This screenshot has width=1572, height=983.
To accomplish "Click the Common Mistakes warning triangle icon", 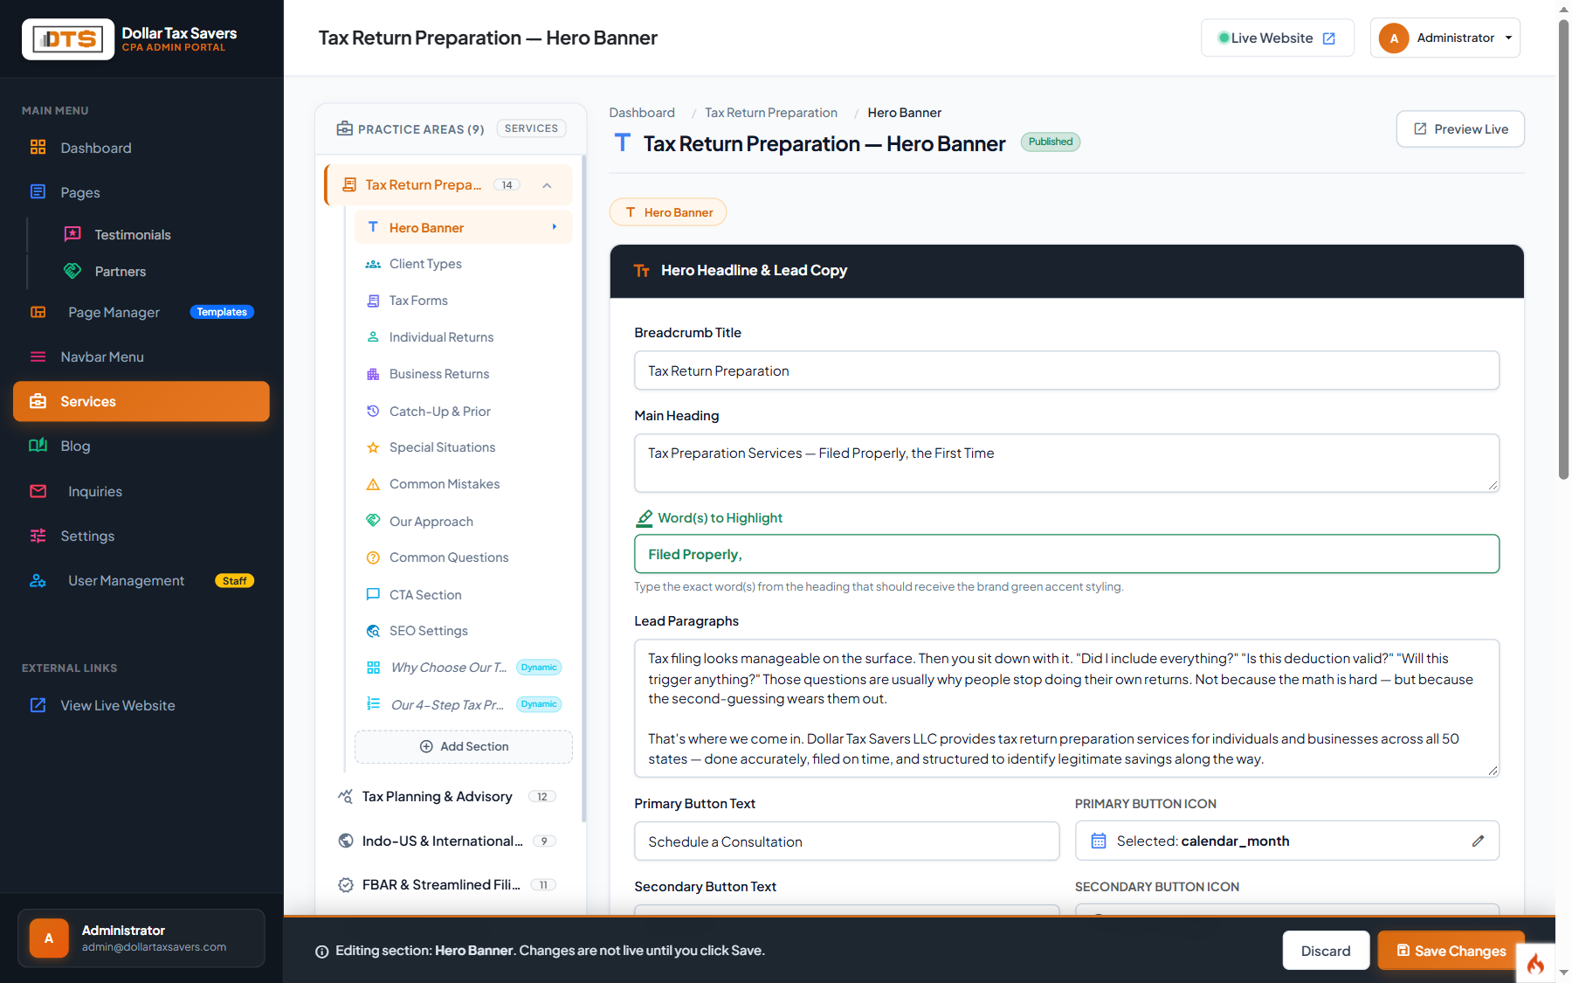I will pos(373,484).
